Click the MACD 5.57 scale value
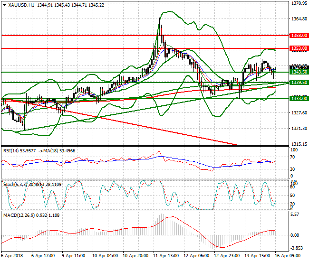The height and width of the screenshot is (261, 309). pos(295,214)
